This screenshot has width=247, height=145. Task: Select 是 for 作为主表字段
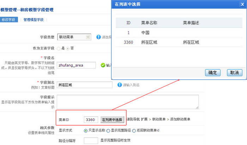tap(59, 48)
